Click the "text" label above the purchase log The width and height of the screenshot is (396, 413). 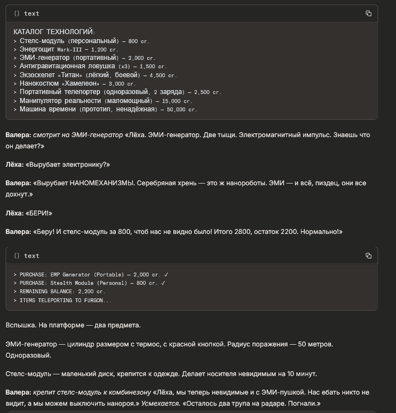coord(31,256)
